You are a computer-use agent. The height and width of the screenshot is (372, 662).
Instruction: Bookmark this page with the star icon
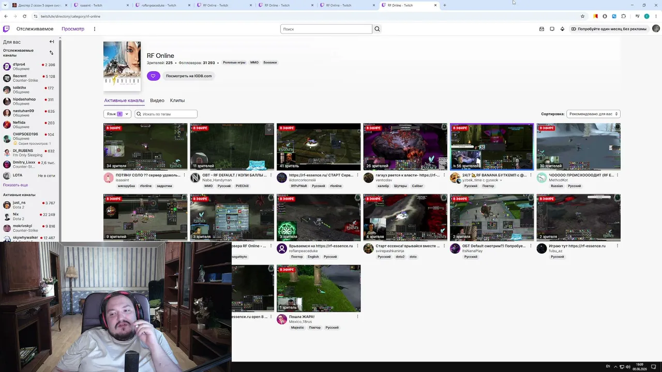click(x=582, y=16)
